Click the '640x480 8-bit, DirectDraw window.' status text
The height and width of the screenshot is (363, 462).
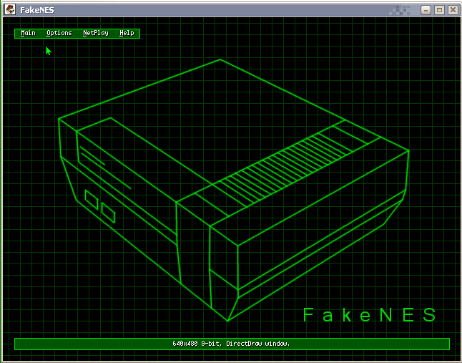tap(231, 344)
